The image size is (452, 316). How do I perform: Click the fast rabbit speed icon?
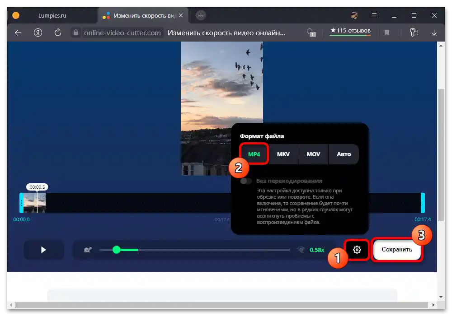click(x=301, y=250)
